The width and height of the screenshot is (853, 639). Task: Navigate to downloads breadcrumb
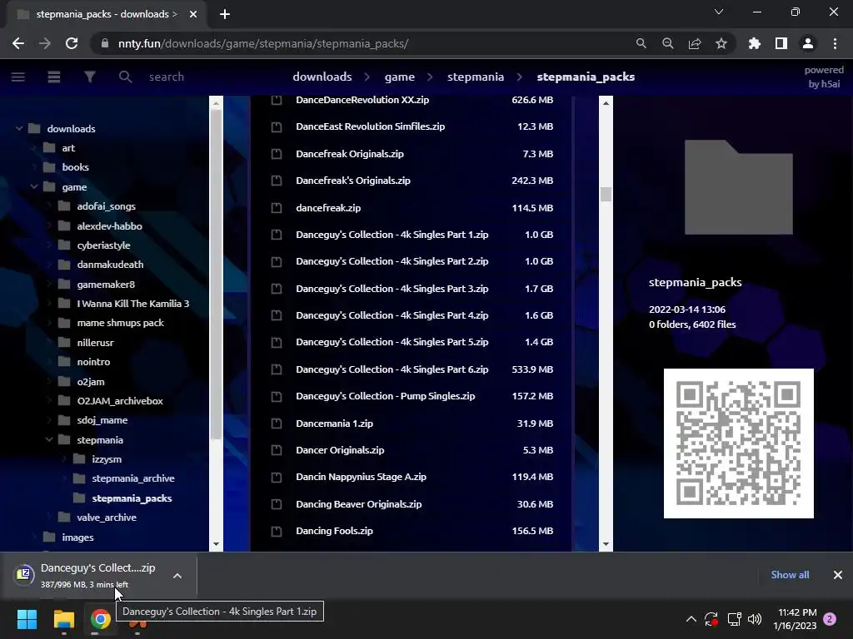322,77
